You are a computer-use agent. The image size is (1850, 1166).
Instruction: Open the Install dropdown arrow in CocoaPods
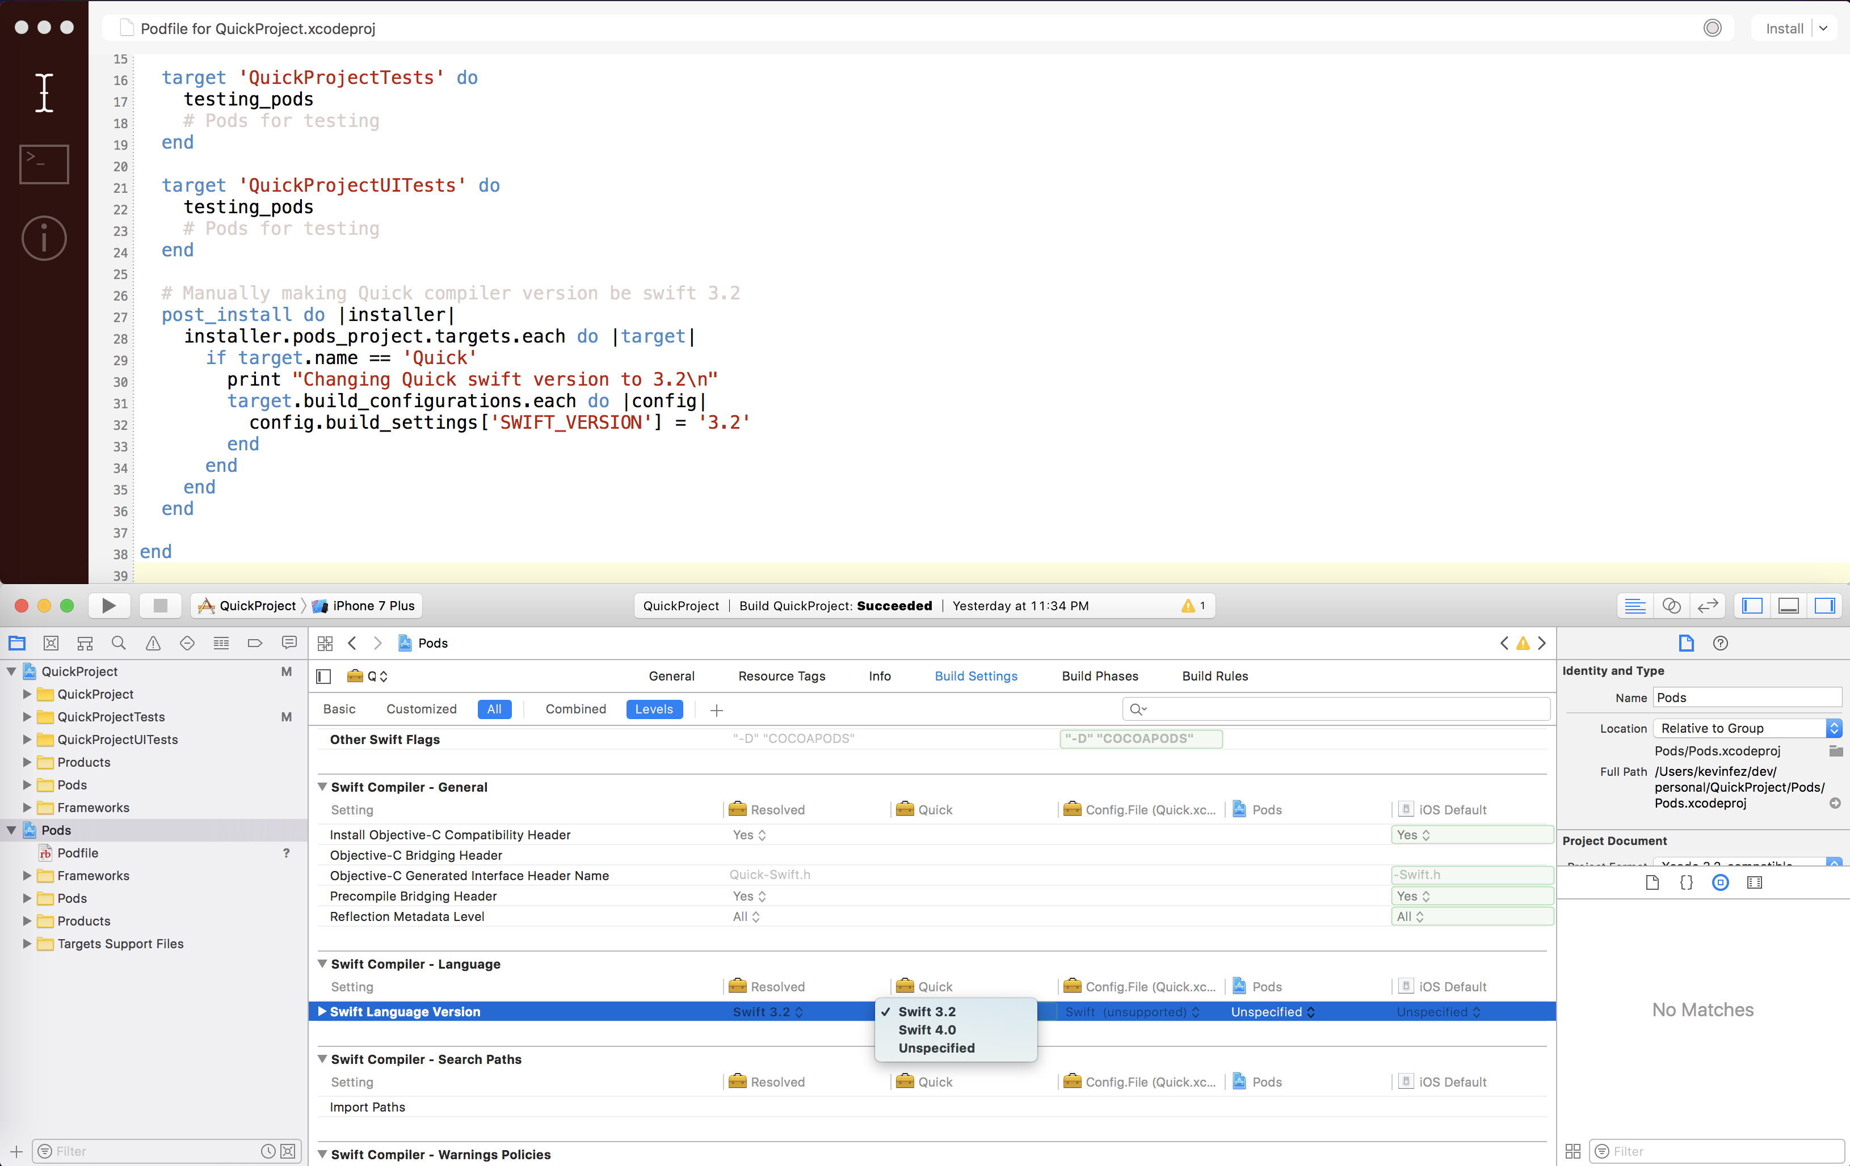pyautogui.click(x=1824, y=28)
